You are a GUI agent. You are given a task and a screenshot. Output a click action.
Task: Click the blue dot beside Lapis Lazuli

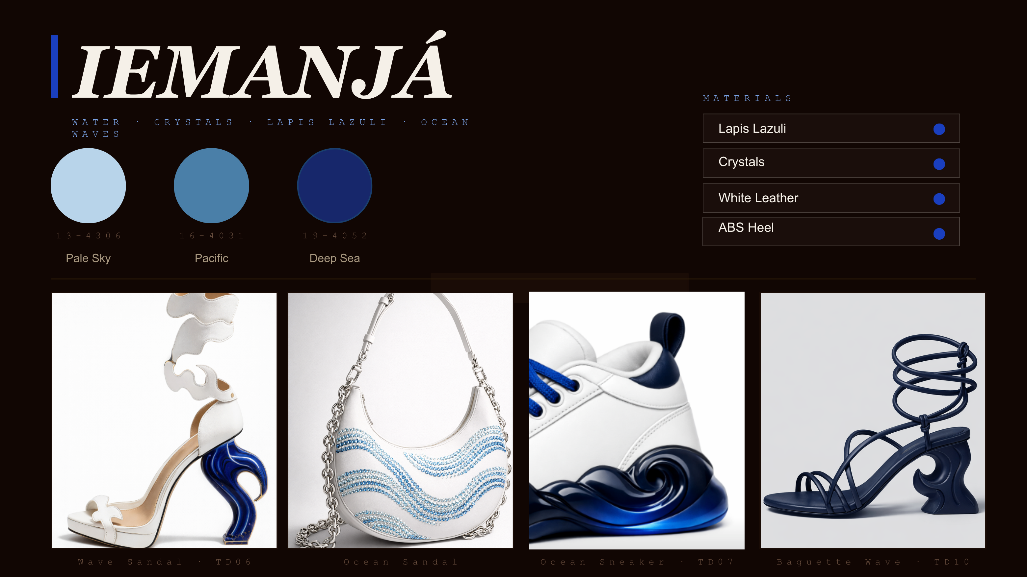pos(939,129)
